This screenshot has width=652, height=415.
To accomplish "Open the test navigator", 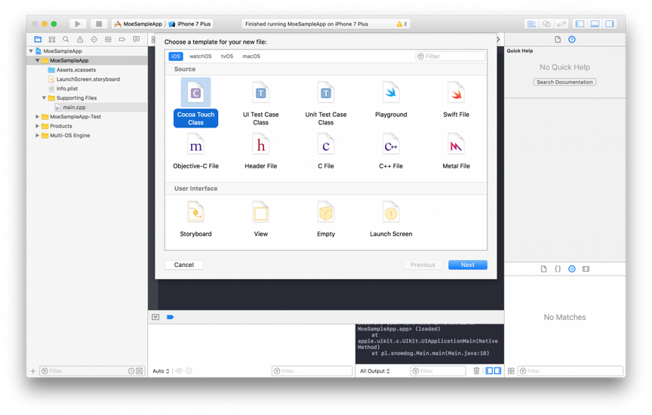I will [x=94, y=39].
